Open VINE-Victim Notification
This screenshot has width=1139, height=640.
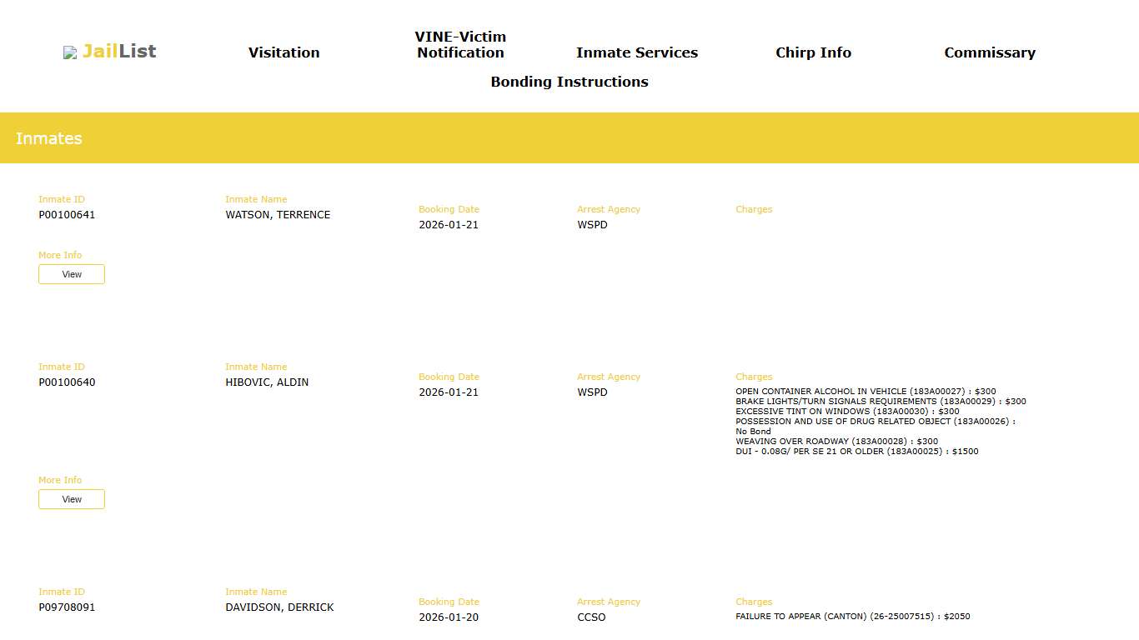pos(459,45)
